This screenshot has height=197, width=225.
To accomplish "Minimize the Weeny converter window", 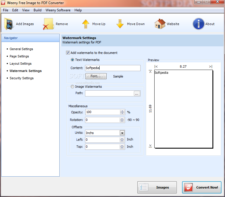I will (x=199, y=2).
